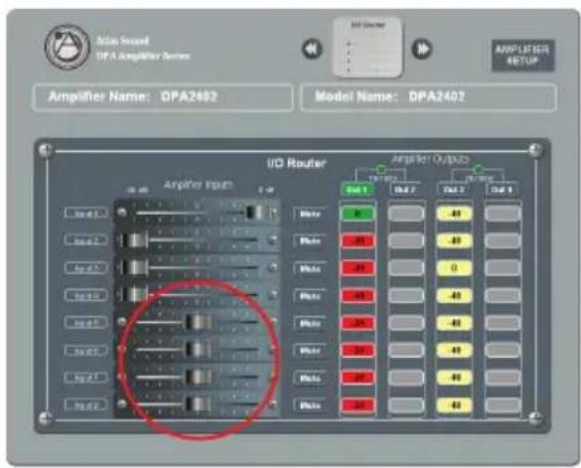Mute Input 1
The width and height of the screenshot is (581, 468).
click(x=310, y=214)
